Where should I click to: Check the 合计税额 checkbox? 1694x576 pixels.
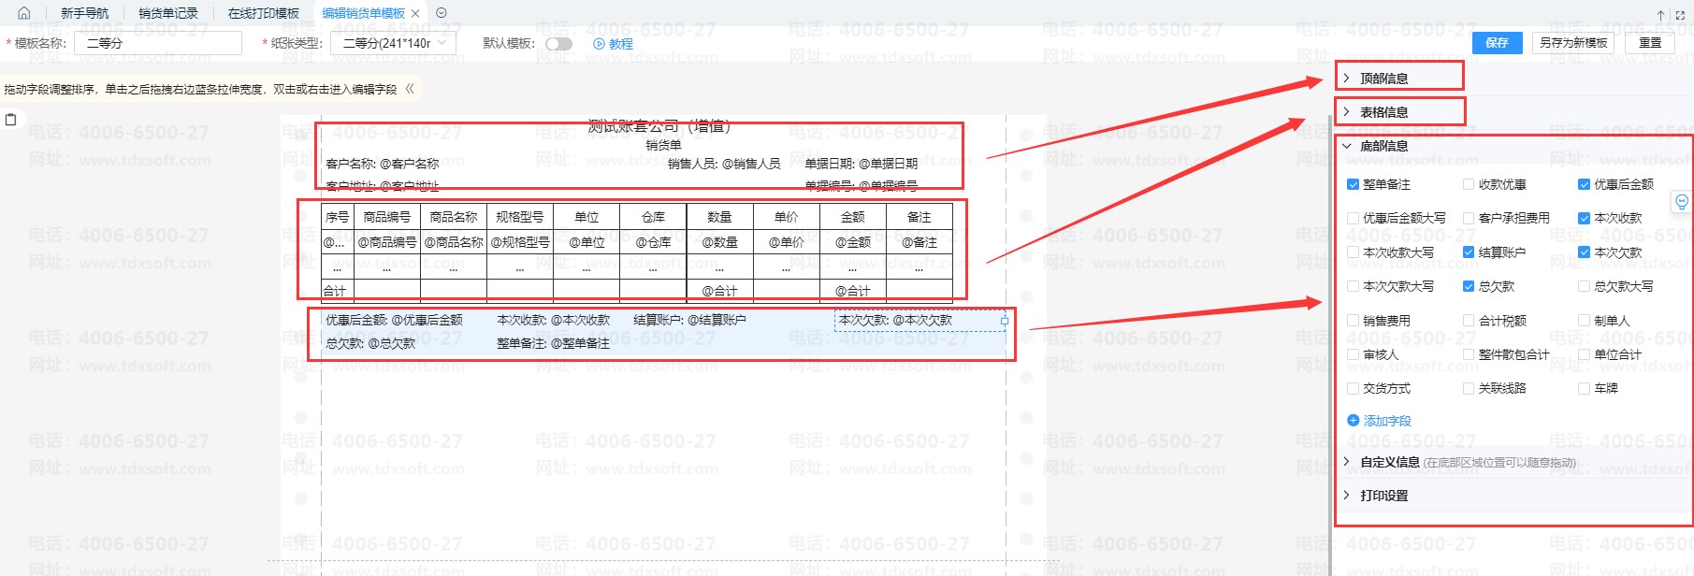tap(1469, 321)
